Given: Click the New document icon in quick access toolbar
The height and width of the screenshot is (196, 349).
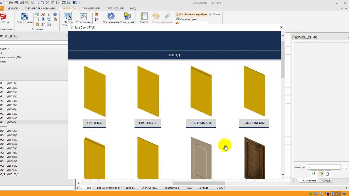Looking at the screenshot, I should pyautogui.click(x=6, y=3).
